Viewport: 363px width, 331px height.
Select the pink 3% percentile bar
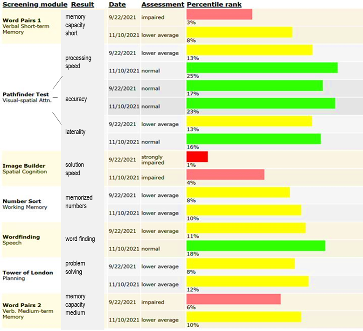click(x=219, y=14)
